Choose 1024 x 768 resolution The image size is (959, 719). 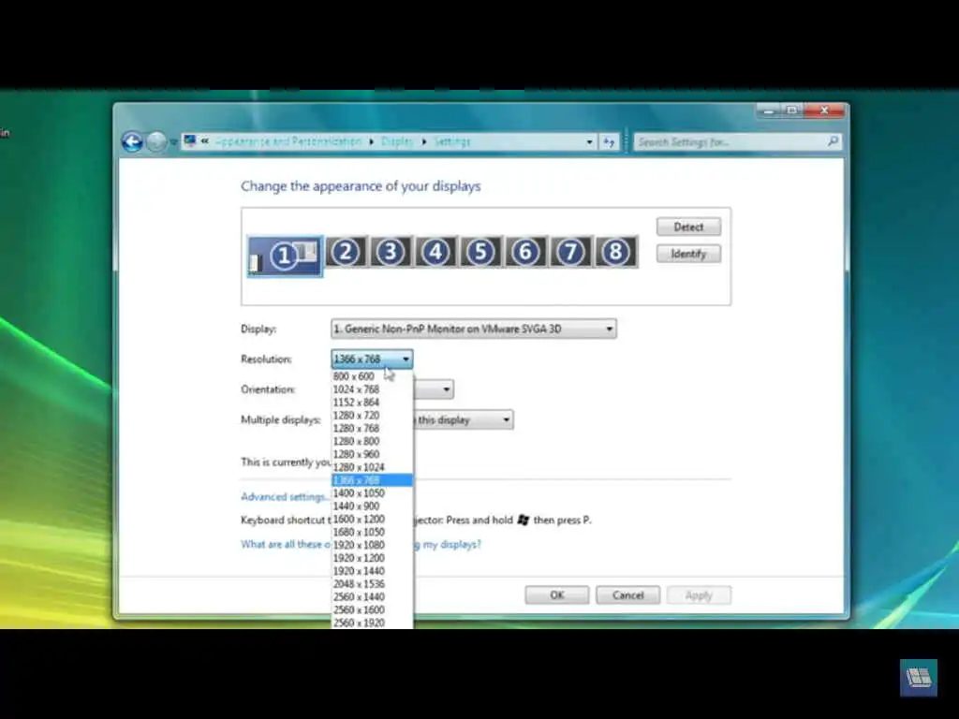(372, 389)
